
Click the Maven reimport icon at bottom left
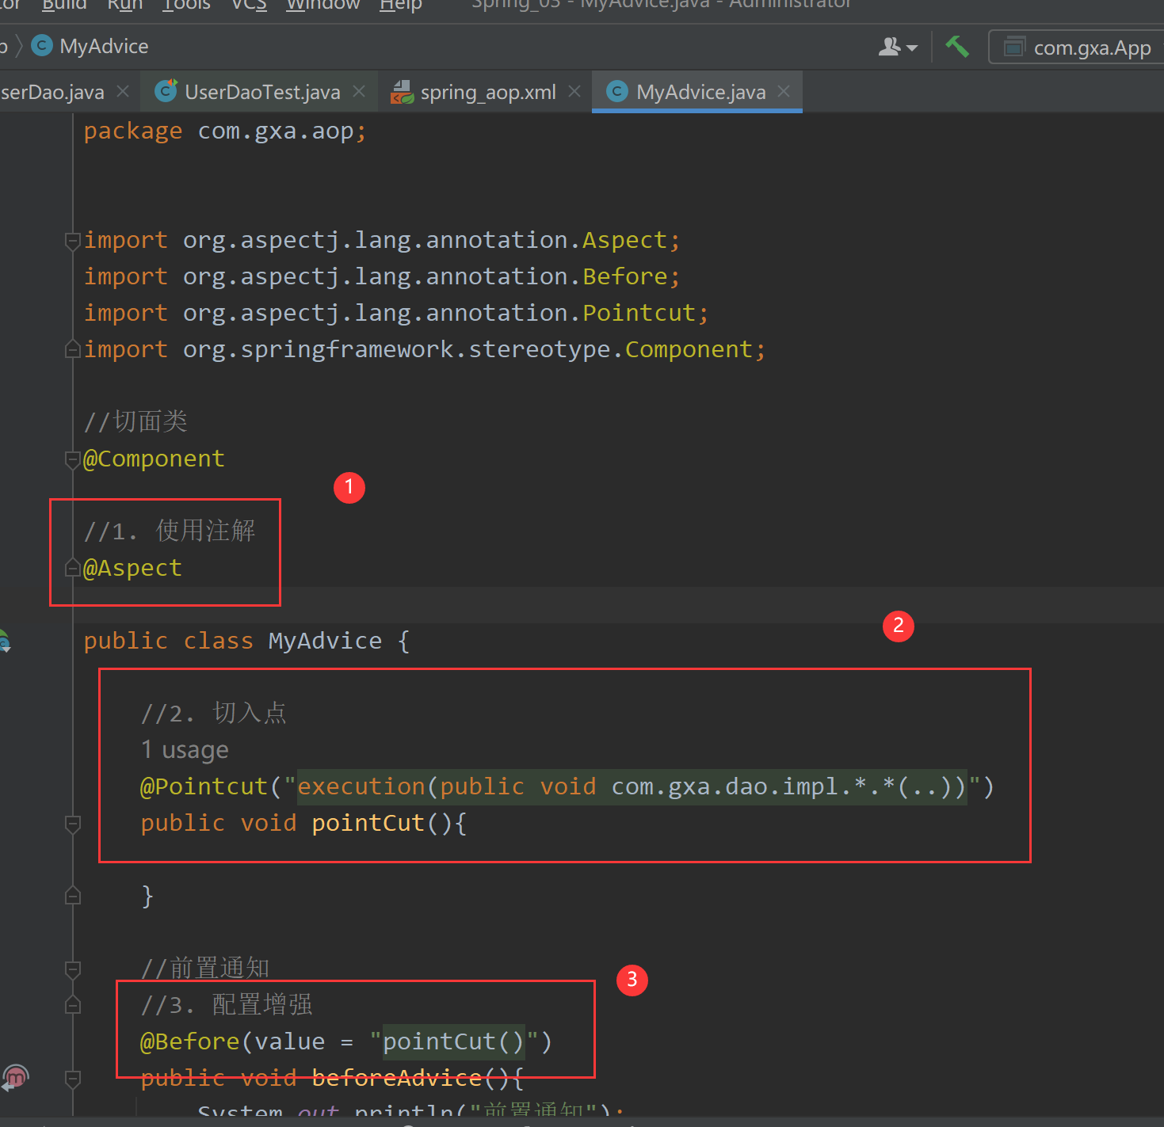point(16,1078)
